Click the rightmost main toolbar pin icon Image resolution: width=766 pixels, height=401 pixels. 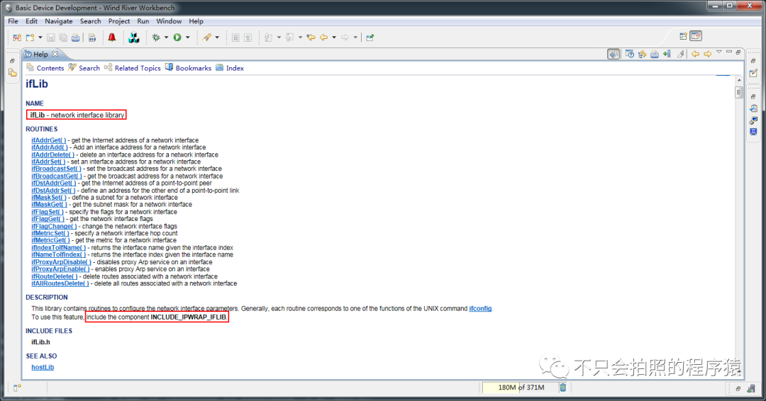pyautogui.click(x=370, y=38)
